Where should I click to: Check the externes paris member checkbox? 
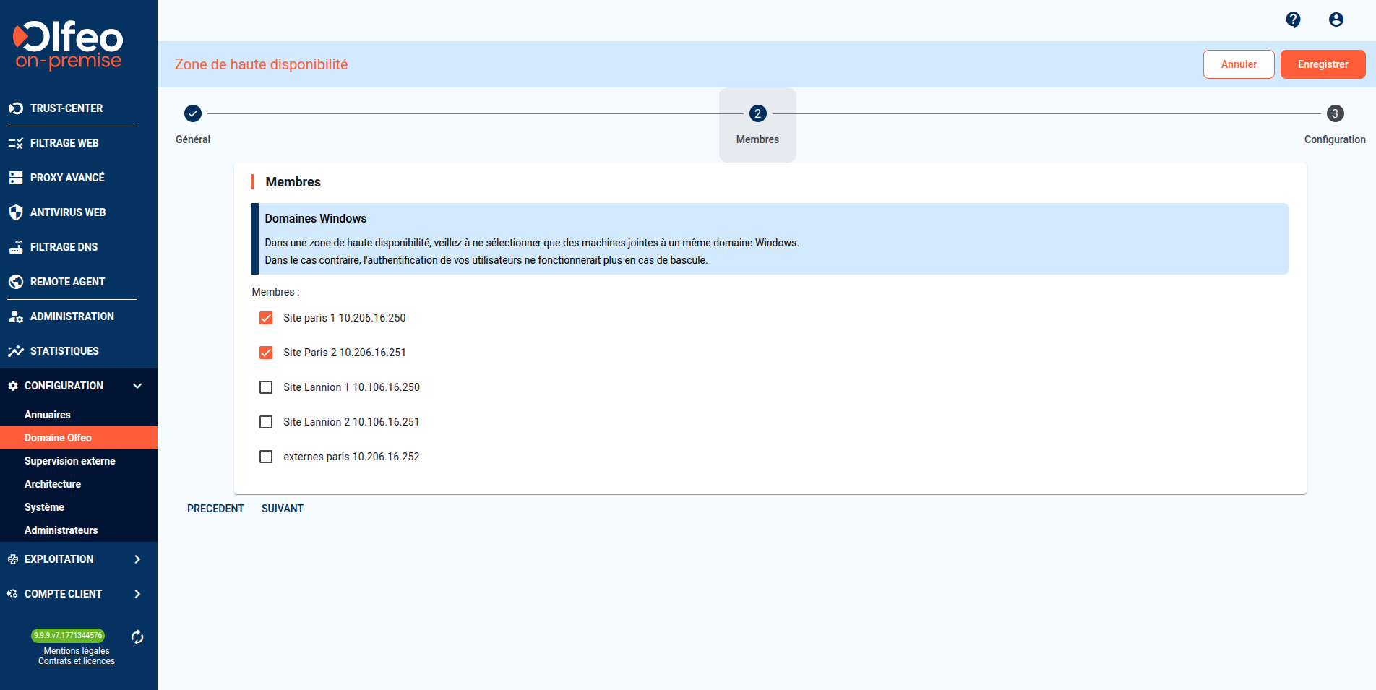pyautogui.click(x=266, y=457)
